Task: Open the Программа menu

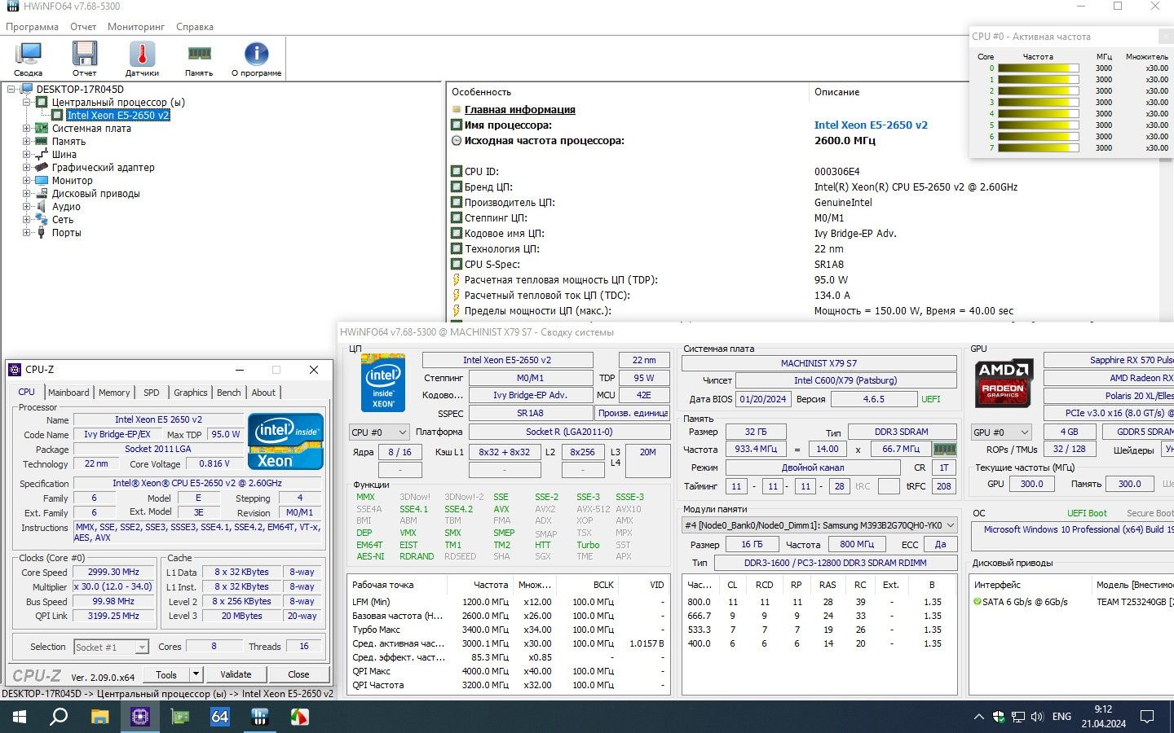Action: [x=32, y=27]
